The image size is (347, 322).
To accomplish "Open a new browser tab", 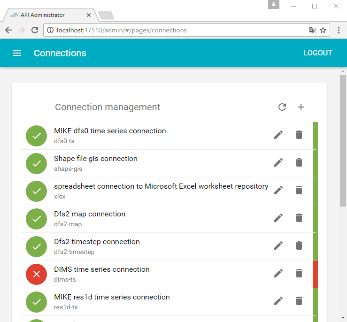I will click(x=106, y=15).
